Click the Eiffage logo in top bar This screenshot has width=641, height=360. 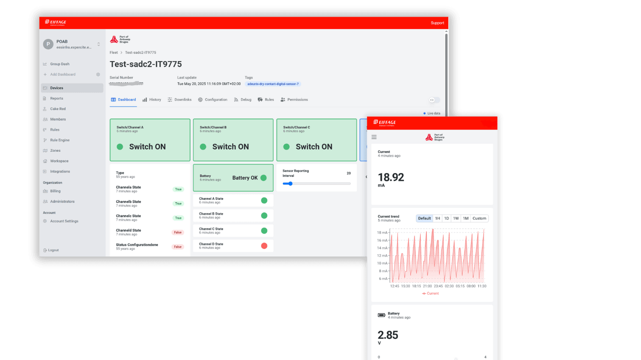click(56, 22)
